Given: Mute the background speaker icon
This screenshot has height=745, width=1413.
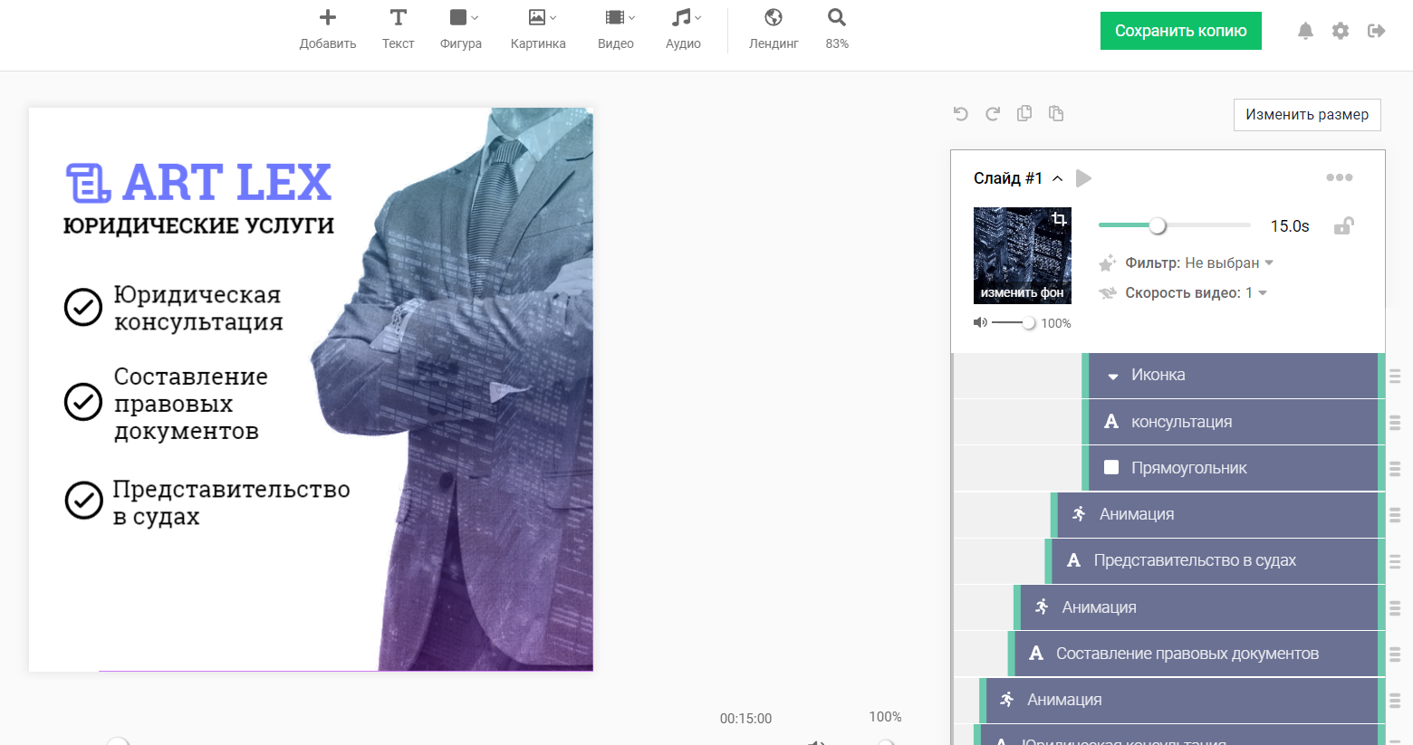Looking at the screenshot, I should click(x=980, y=322).
